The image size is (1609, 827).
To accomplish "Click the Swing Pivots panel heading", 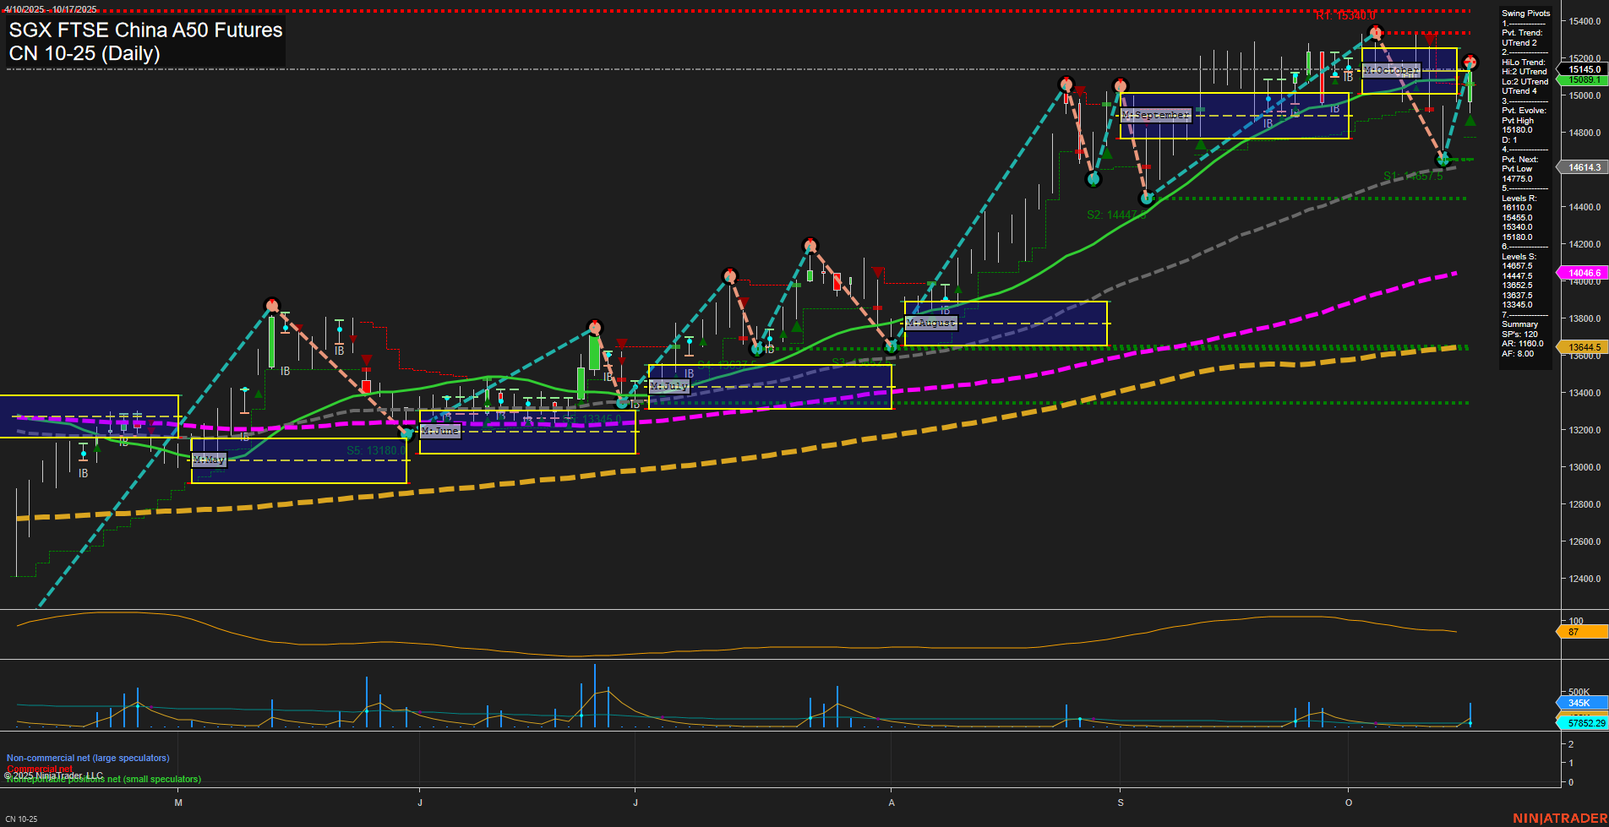I will 1525,14.
